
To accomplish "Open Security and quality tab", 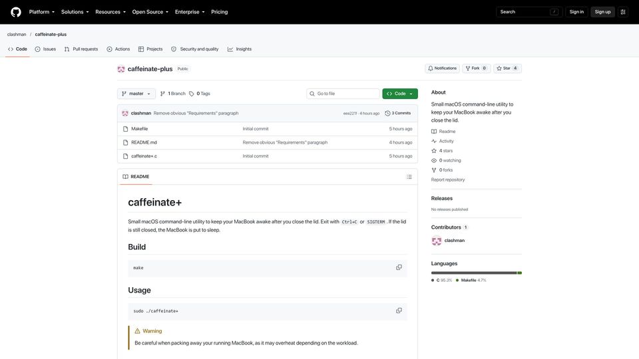I will (195, 49).
